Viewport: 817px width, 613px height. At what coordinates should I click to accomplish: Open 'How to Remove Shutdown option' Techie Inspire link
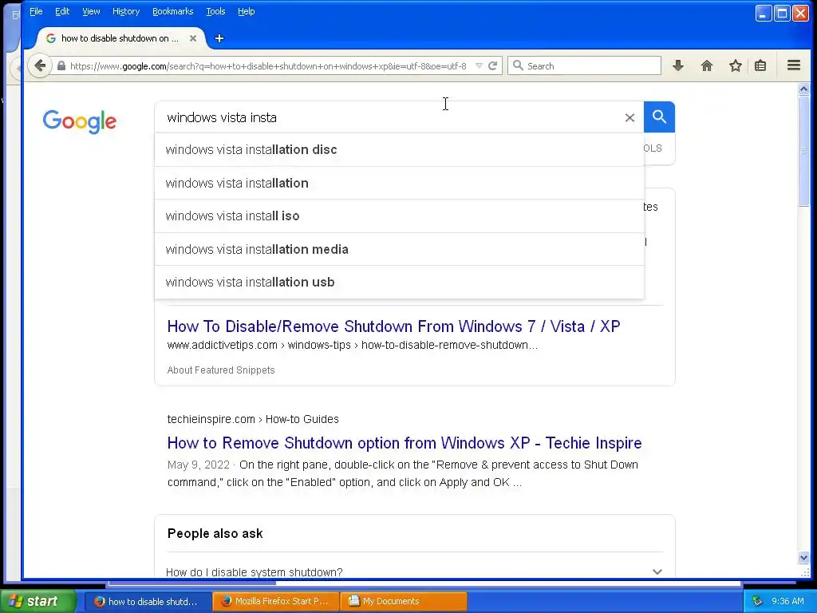coord(405,443)
